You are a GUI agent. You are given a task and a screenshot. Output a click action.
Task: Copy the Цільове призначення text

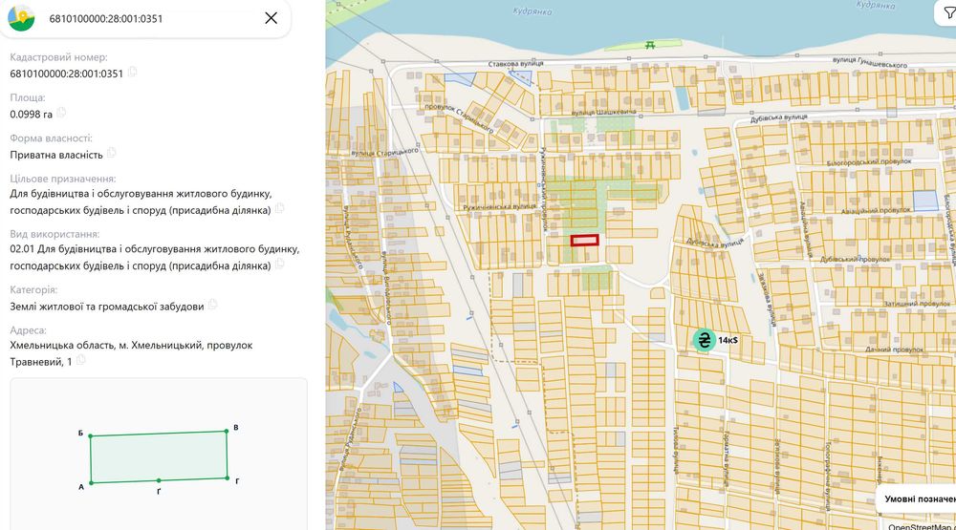pyautogui.click(x=279, y=208)
